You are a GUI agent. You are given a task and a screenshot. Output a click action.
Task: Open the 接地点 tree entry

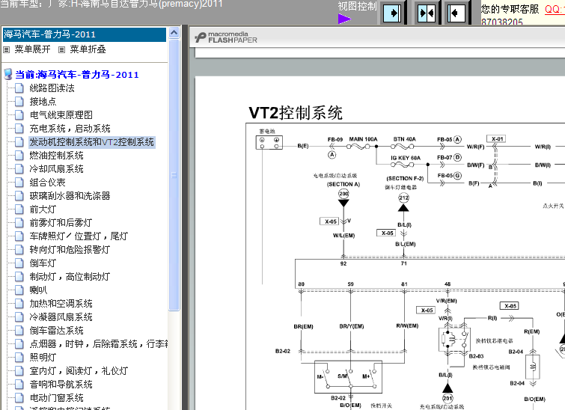click(x=43, y=102)
